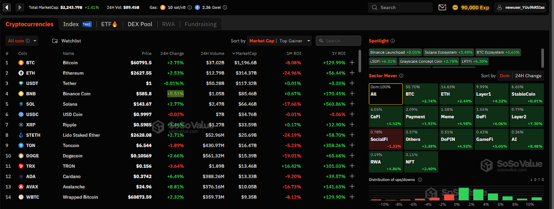This screenshot has width=554, height=209.
Task: Click the user profile avatar icon
Action: click(x=500, y=7)
